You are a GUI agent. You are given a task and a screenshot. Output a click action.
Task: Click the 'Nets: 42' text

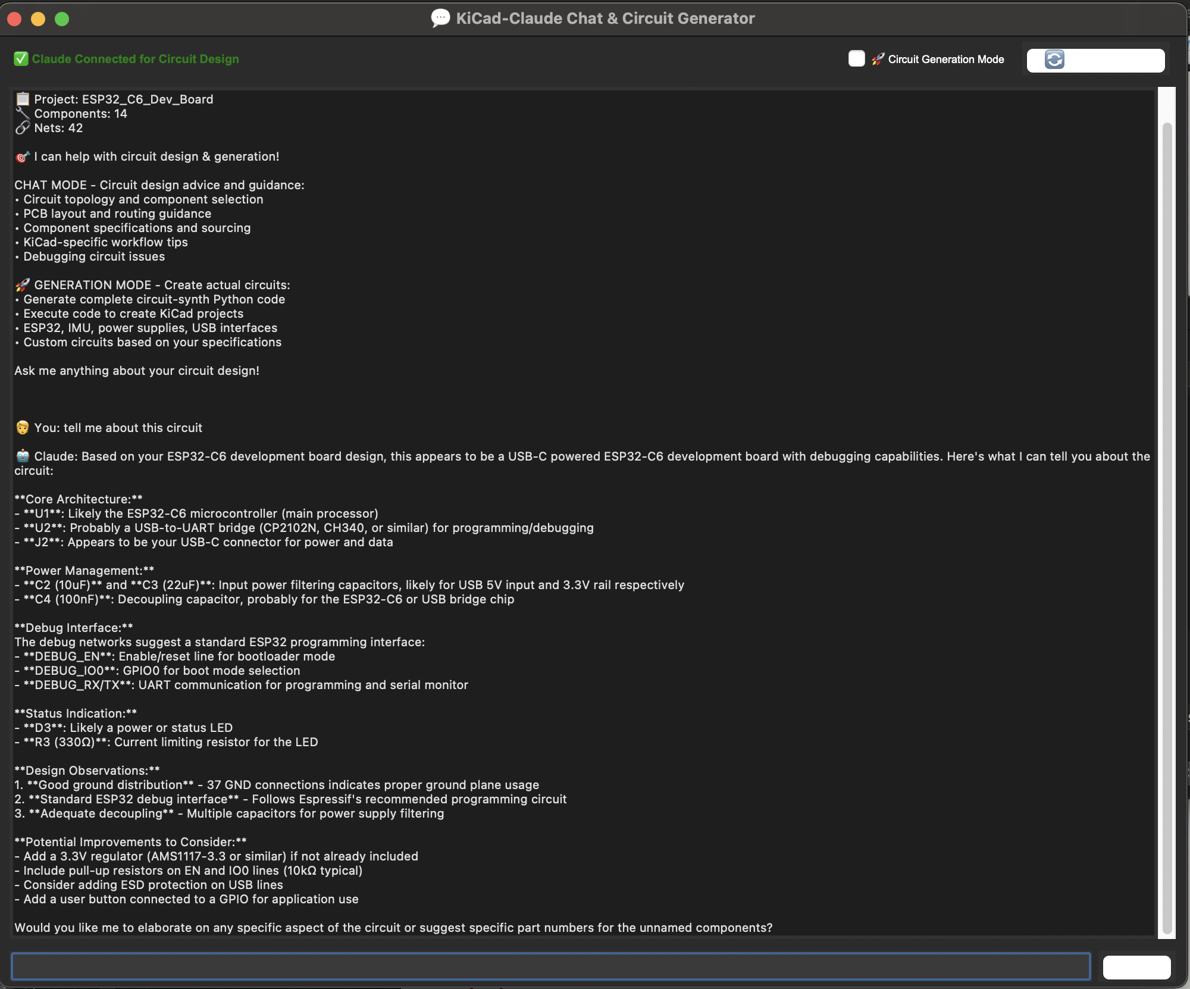58,128
